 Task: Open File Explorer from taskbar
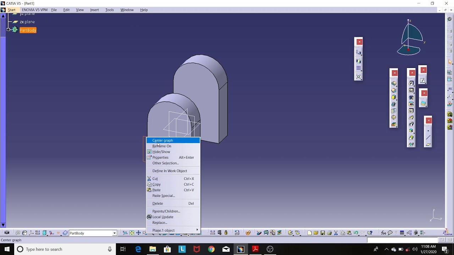153,249
